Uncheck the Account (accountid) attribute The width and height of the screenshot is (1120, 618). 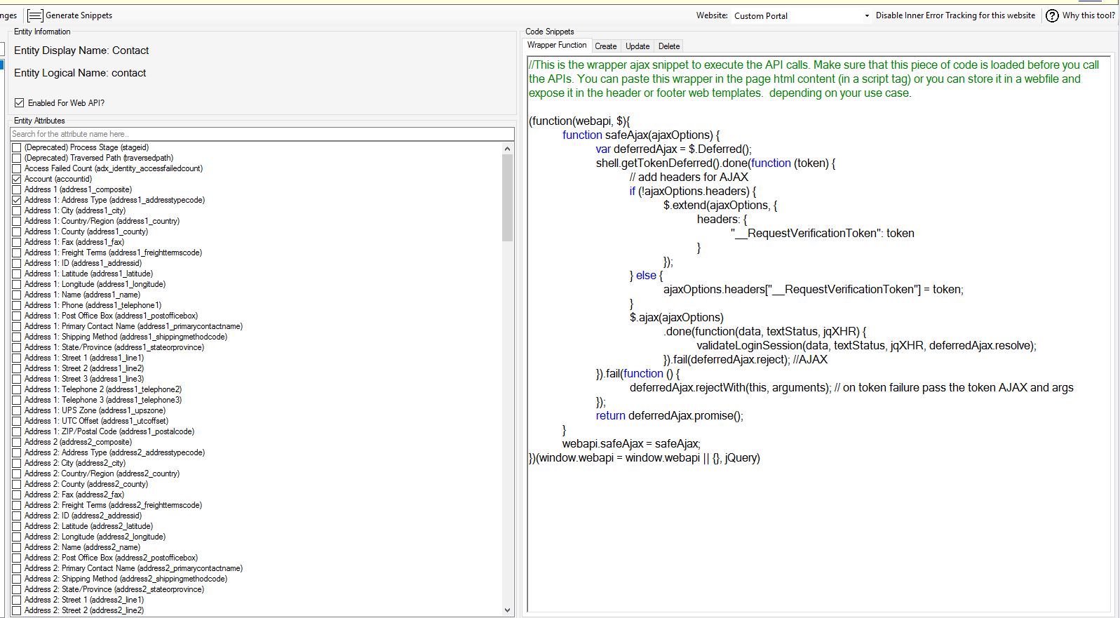pos(17,179)
